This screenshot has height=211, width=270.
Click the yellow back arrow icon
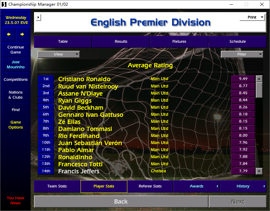[x=9, y=34]
